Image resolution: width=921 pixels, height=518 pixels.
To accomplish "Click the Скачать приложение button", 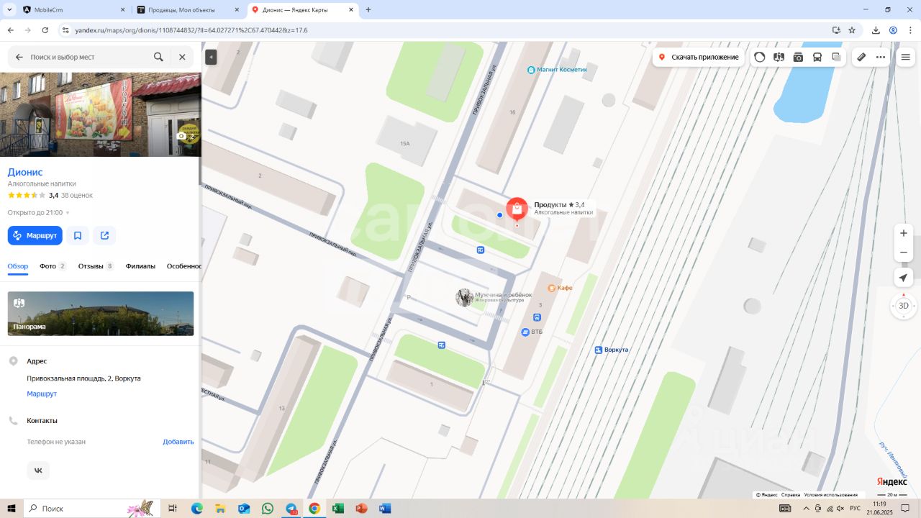I will [x=699, y=57].
